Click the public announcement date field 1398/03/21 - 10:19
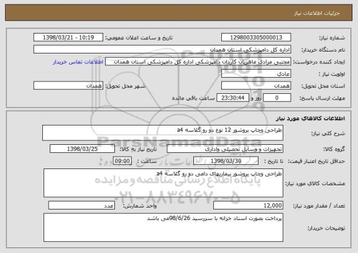The image size is (358, 253). click(x=68, y=37)
